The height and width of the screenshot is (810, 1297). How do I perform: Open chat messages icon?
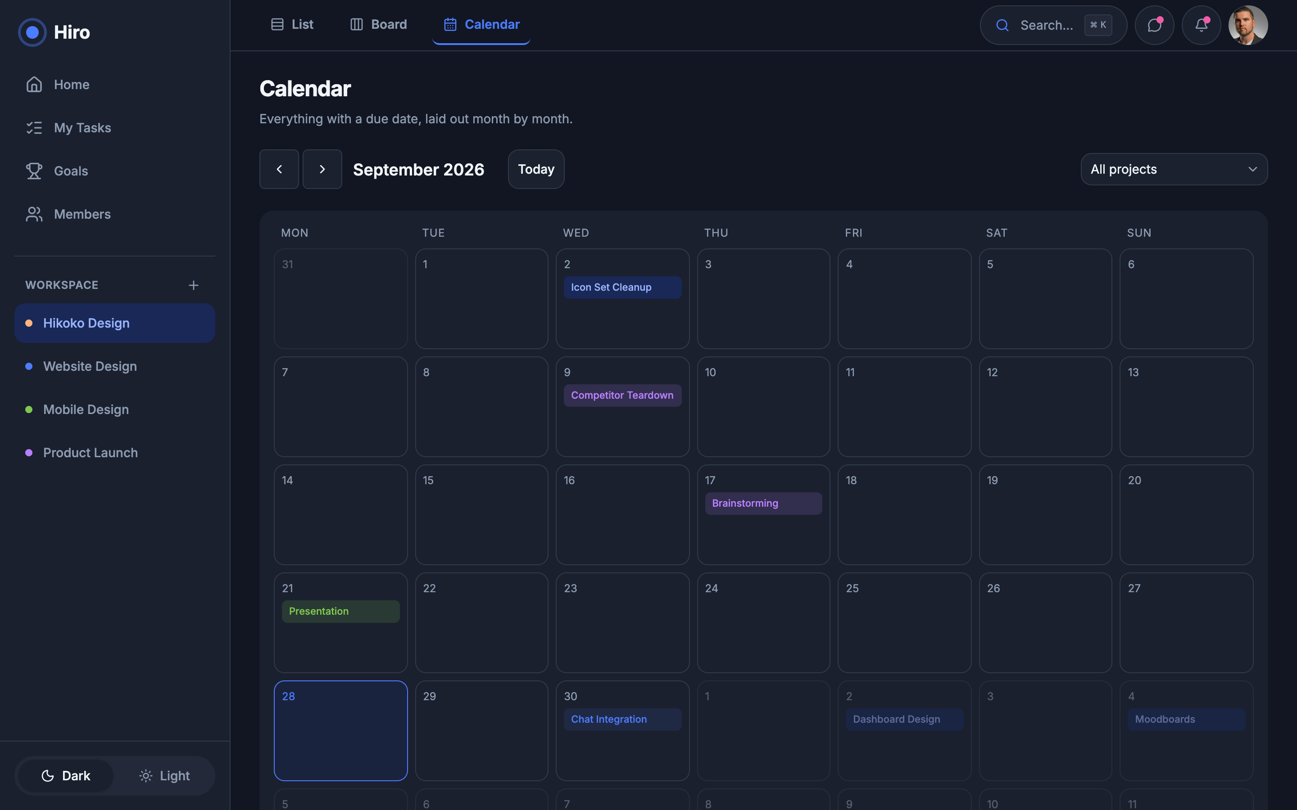coord(1154,25)
